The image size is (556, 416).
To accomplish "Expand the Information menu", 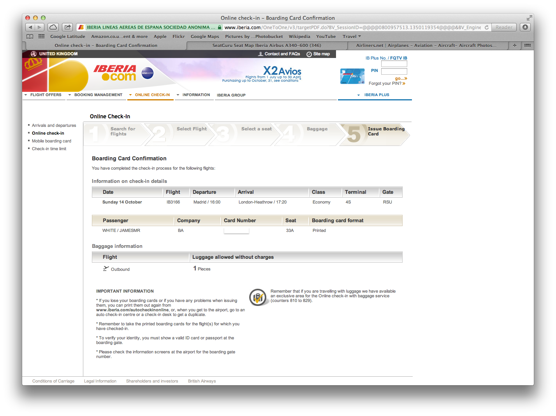I will click(193, 95).
